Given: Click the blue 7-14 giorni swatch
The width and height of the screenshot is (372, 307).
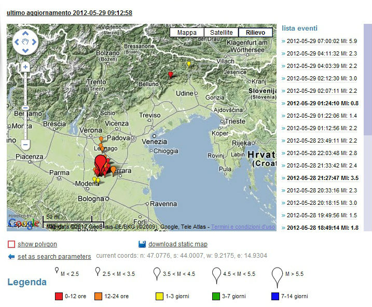Looking at the screenshot, I should (275, 296).
